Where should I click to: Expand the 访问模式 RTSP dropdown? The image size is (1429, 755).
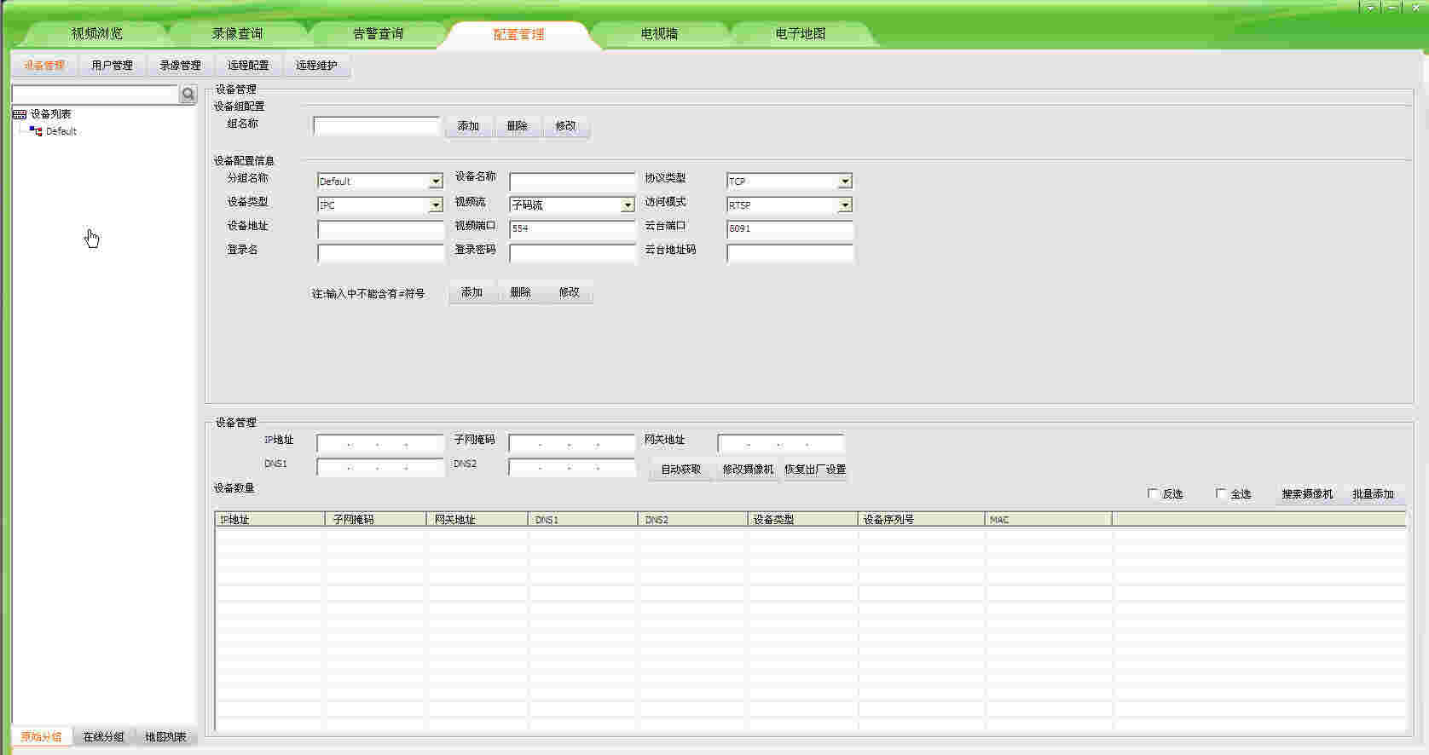845,205
